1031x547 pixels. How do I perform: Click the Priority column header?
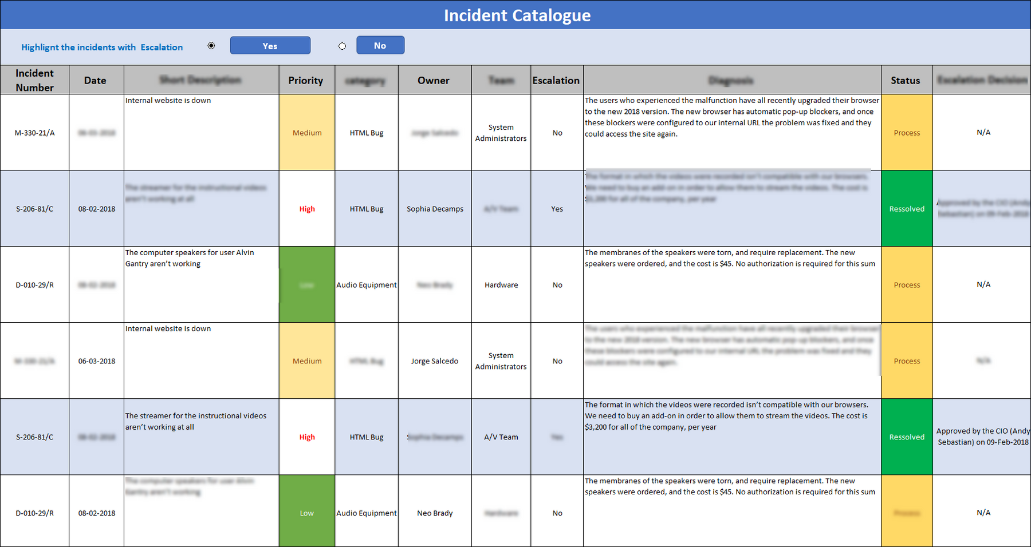[306, 80]
